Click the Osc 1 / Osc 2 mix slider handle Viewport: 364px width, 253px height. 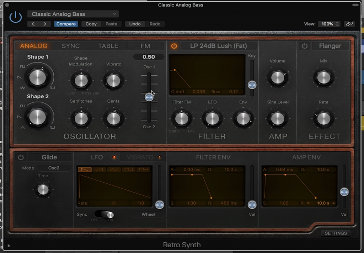click(x=149, y=97)
